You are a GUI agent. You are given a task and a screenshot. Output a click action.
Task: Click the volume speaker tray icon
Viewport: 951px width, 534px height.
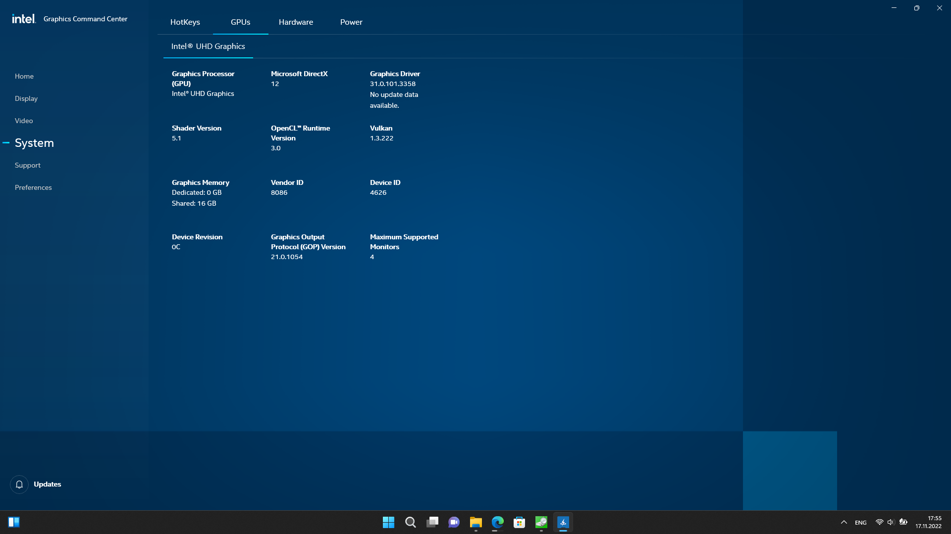tap(891, 522)
